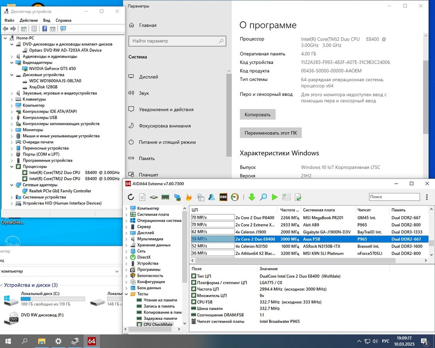This screenshot has height=348, width=435.
Task: Open taskbar search magnifier
Action: point(24,341)
